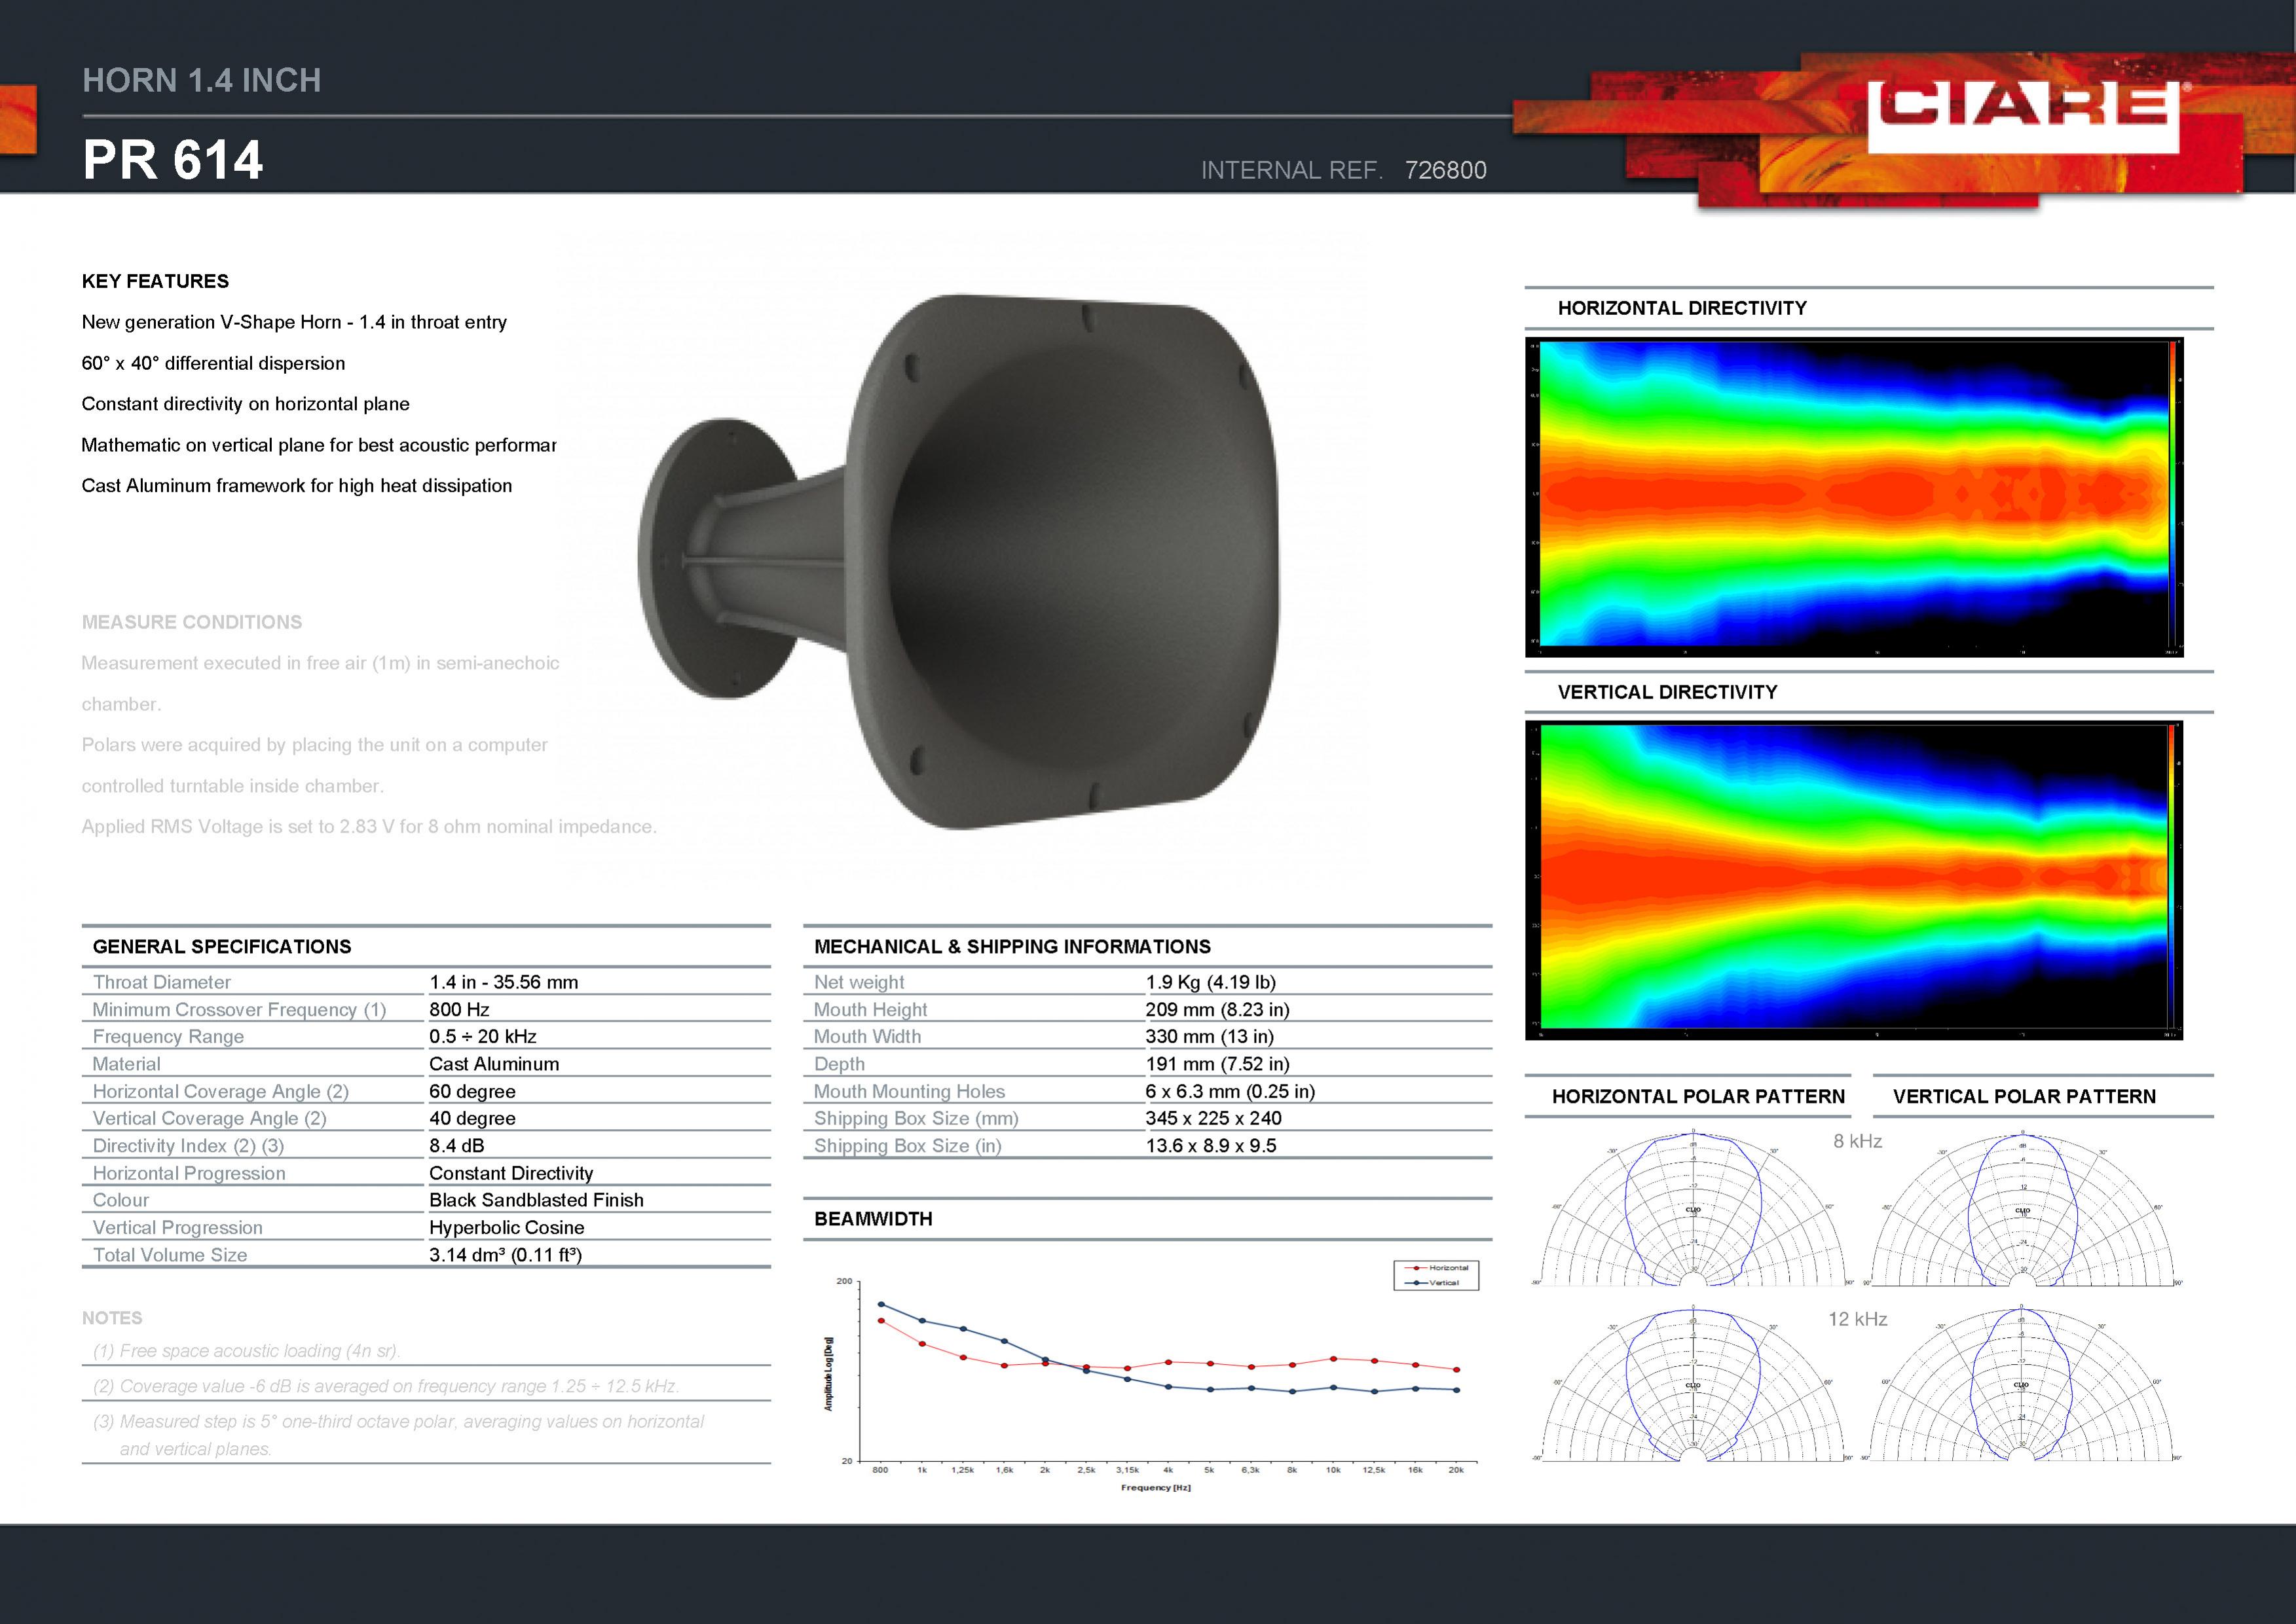The width and height of the screenshot is (2296, 1624).
Task: Select Constant Directivity progression value
Action: 511,1173
